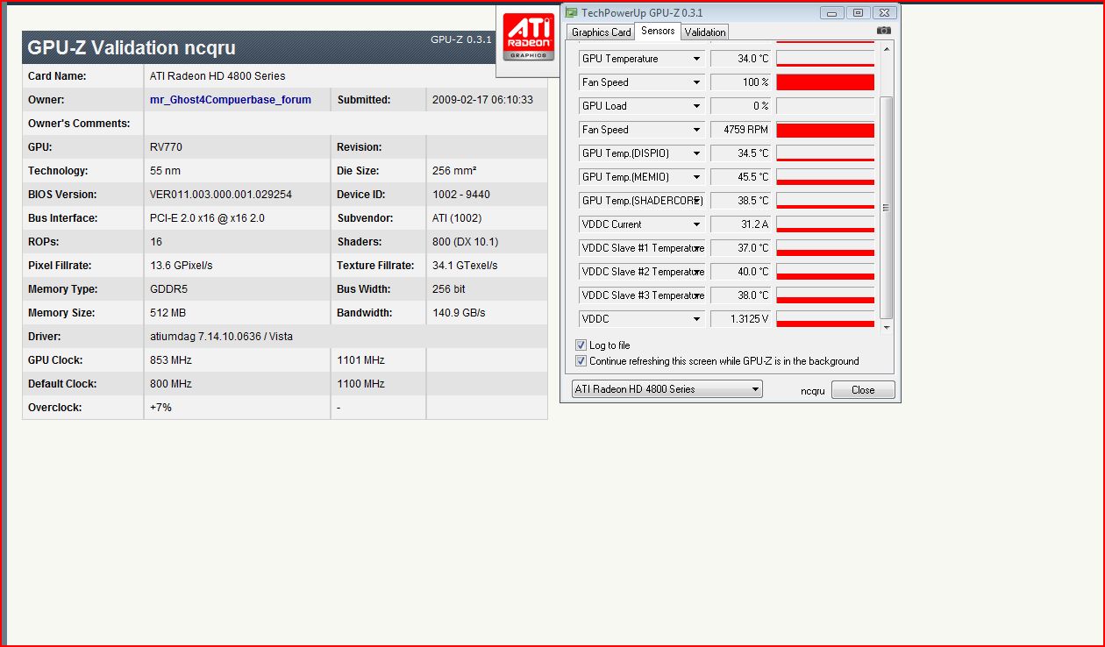Open the GPU Temp.(MEMIO) dropdown
Screen dimensions: 1105x647
[696, 177]
